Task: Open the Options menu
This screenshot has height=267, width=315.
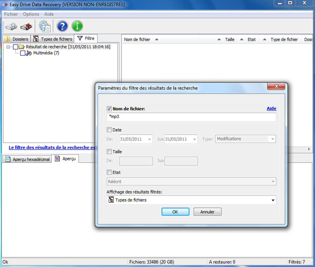Action: pyautogui.click(x=31, y=14)
